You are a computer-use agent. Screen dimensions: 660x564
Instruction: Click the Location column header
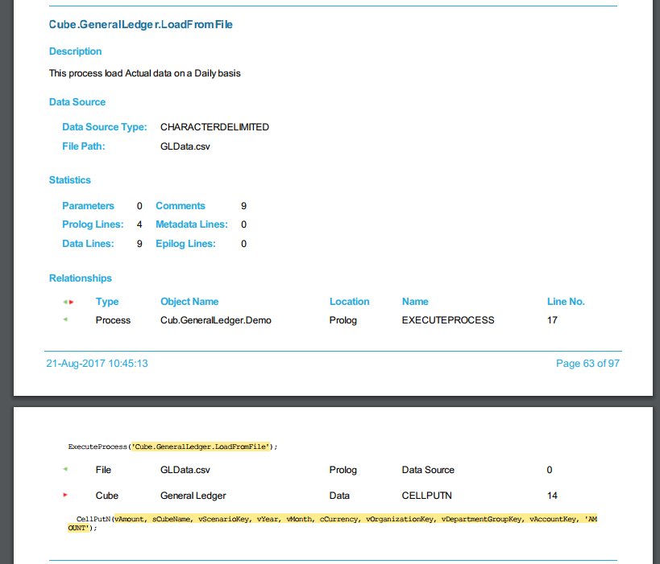[349, 302]
